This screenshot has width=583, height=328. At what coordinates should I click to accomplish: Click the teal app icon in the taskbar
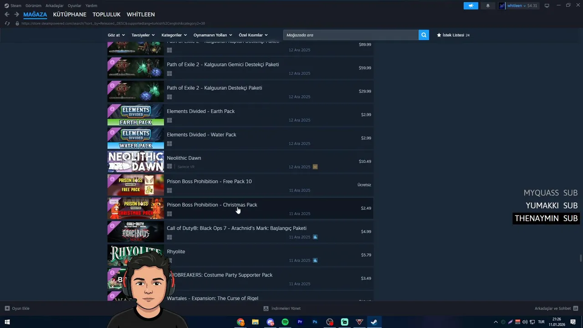coord(345,322)
